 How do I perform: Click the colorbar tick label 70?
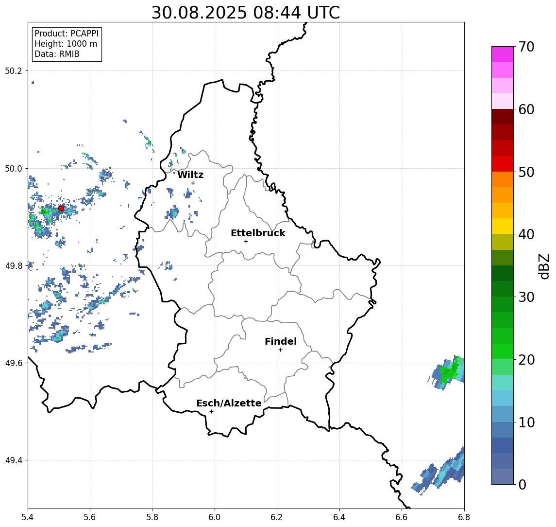tap(526, 47)
